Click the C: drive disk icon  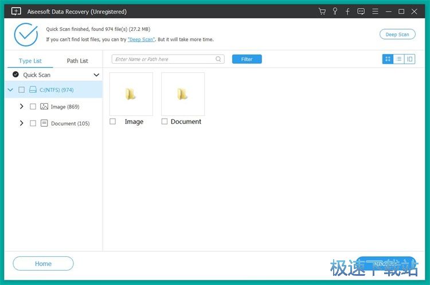point(33,89)
